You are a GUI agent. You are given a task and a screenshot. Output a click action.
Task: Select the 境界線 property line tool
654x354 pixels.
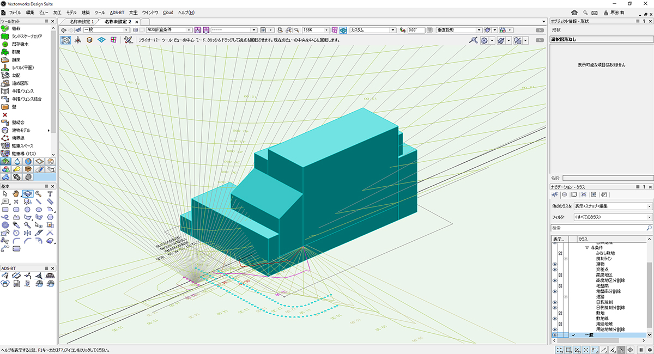point(17,138)
